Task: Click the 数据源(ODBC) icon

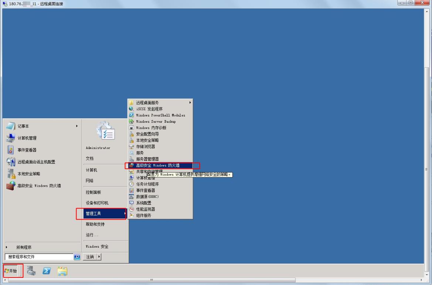Action: click(x=132, y=197)
